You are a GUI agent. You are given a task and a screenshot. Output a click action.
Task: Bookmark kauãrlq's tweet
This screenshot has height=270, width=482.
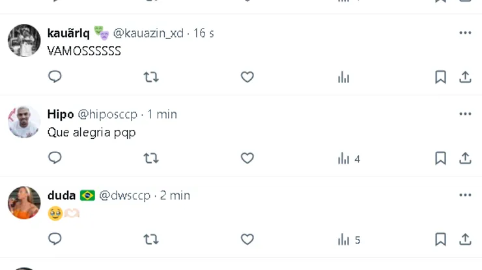tap(440, 77)
